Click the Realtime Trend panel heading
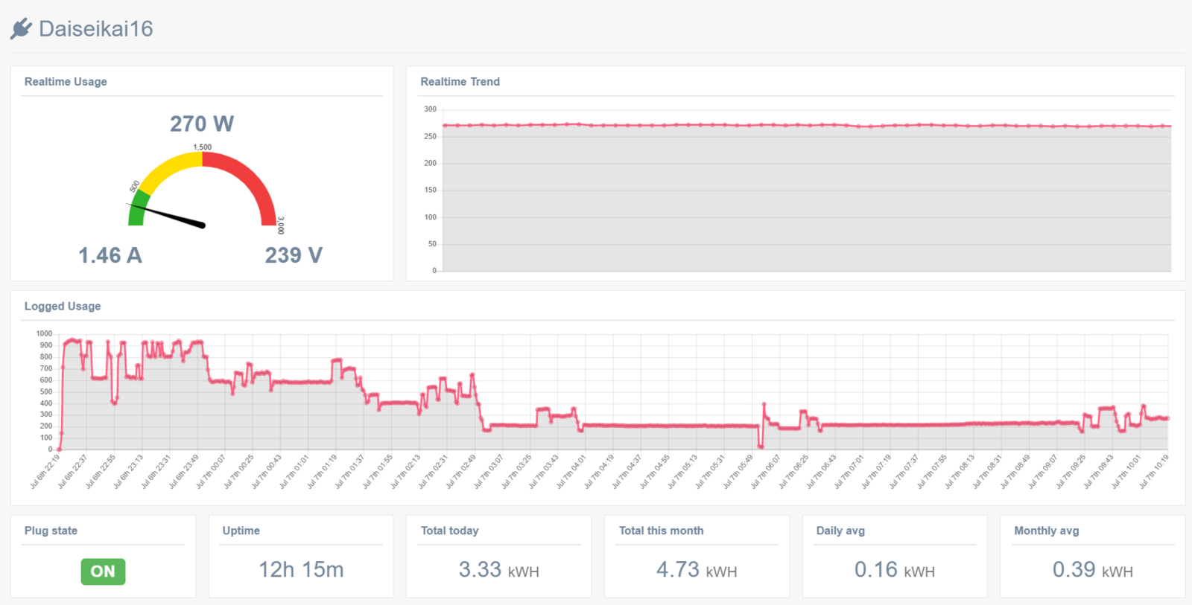Screen dimensions: 1192x605 [460, 82]
